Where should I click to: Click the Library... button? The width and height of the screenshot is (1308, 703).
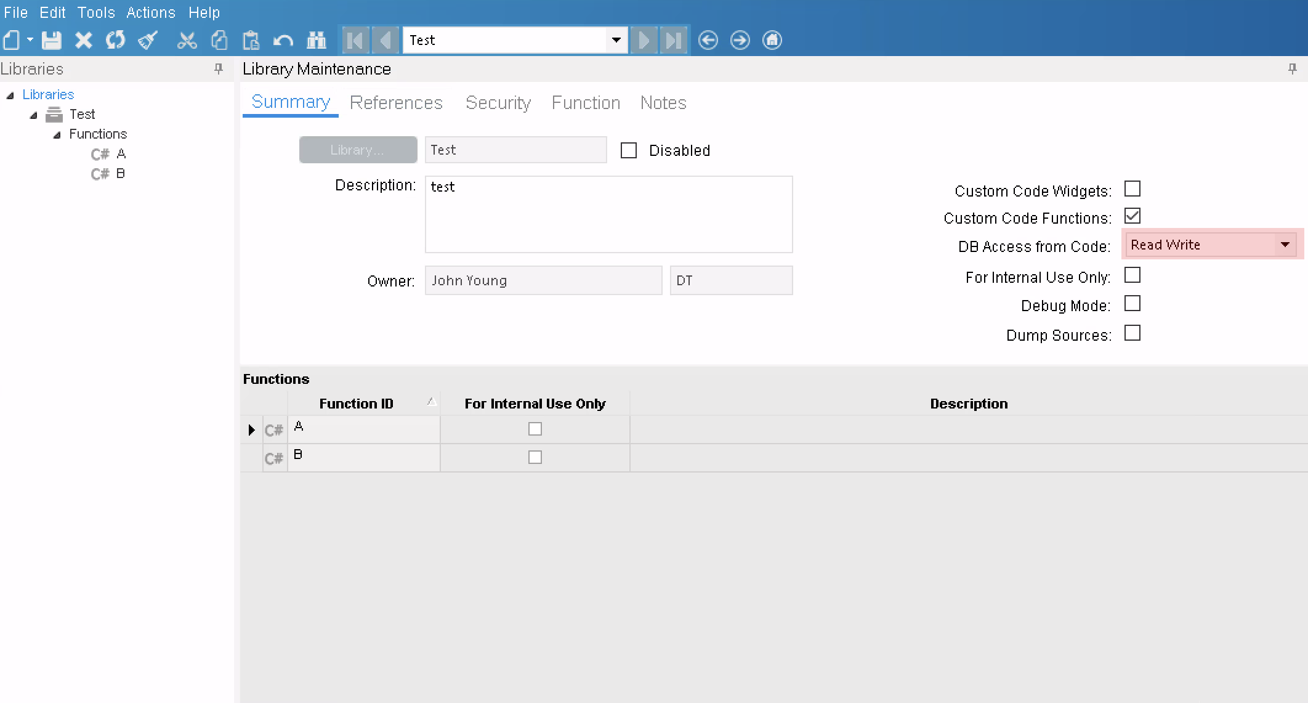pyautogui.click(x=358, y=150)
